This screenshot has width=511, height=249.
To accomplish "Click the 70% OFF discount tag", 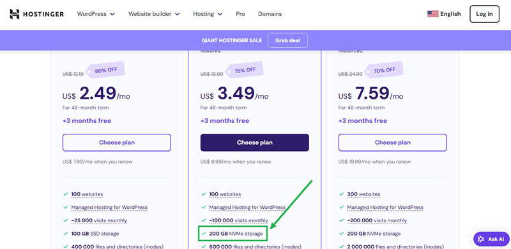I will click(383, 70).
